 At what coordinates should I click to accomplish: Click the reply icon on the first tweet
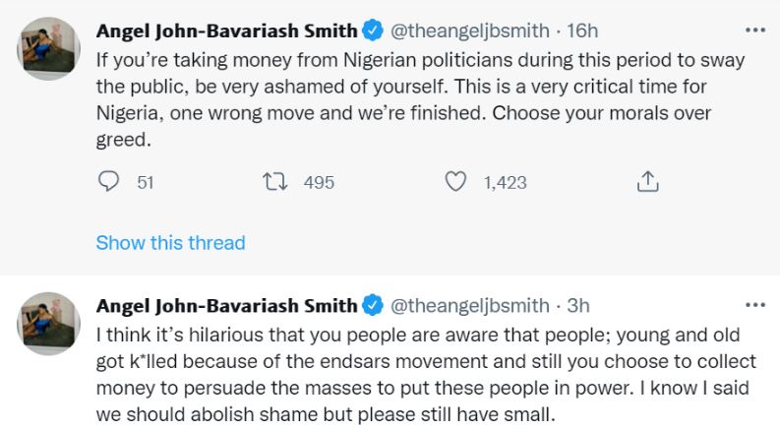109,182
